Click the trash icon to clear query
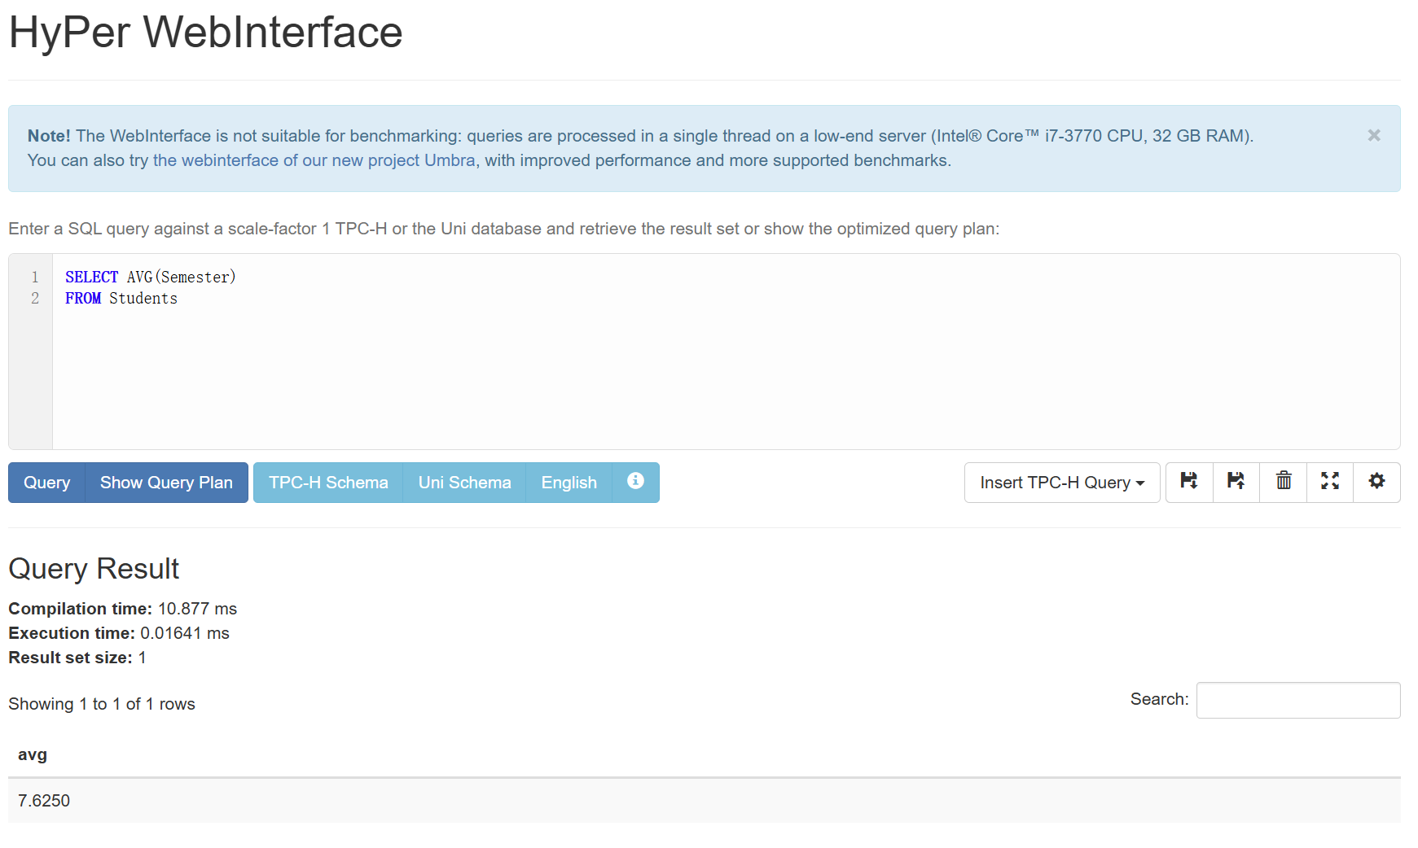Image resolution: width=1418 pixels, height=848 pixels. click(x=1284, y=482)
